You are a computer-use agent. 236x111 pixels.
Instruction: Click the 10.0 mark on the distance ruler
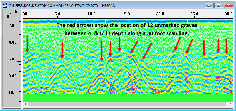click(x=92, y=14)
